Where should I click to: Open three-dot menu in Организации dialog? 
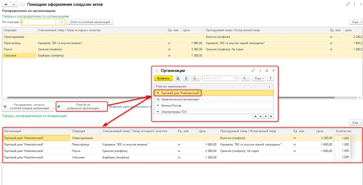pyautogui.click(x=260, y=71)
